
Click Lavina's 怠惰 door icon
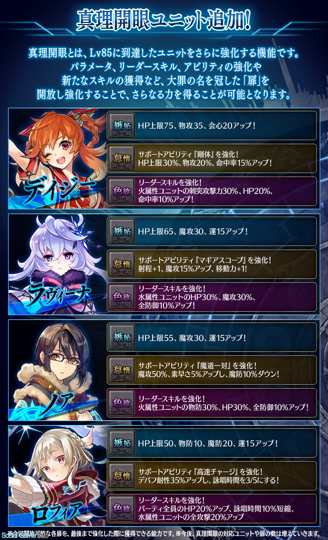coord(122,264)
